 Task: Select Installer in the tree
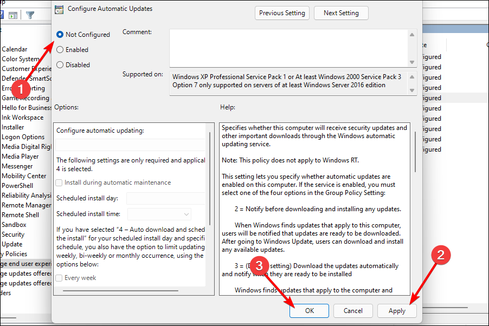(13, 127)
